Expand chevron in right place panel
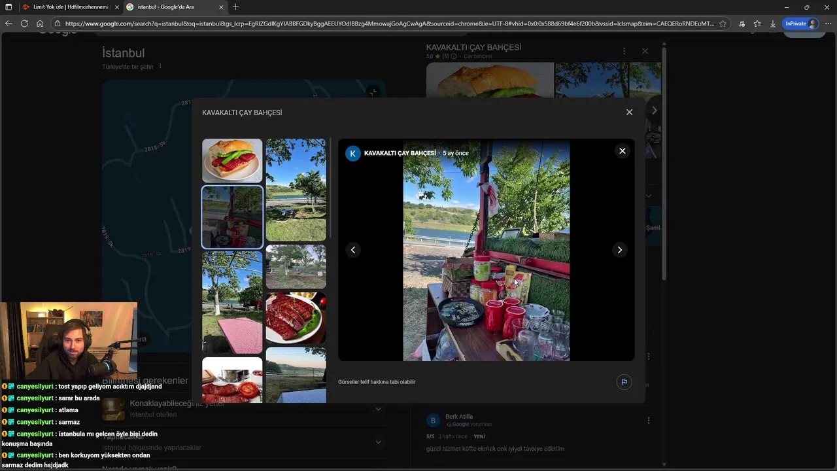This screenshot has width=837, height=471. [x=649, y=195]
